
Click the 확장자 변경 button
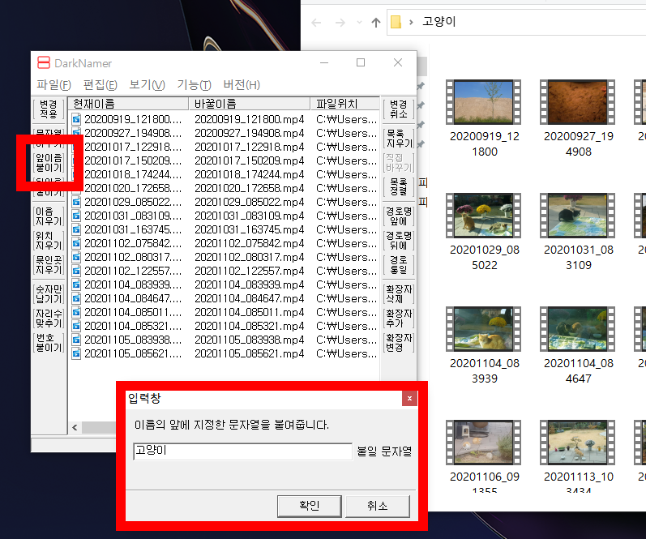(x=399, y=342)
